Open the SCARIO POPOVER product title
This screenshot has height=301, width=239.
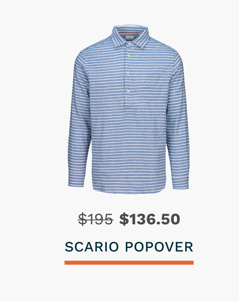[x=129, y=247]
